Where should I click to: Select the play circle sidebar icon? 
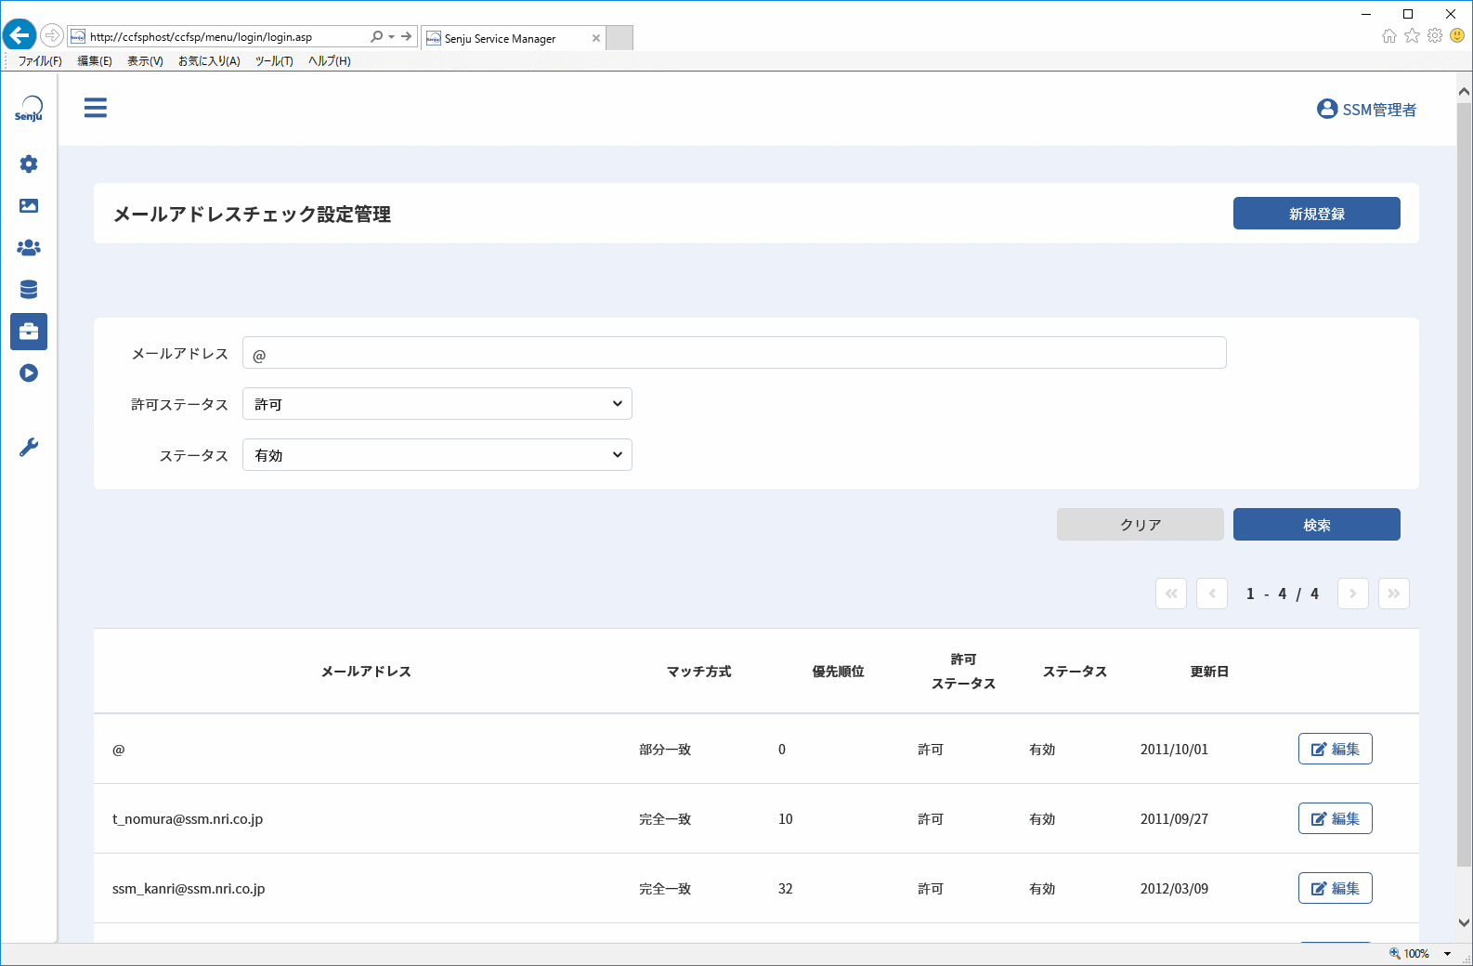click(x=29, y=373)
